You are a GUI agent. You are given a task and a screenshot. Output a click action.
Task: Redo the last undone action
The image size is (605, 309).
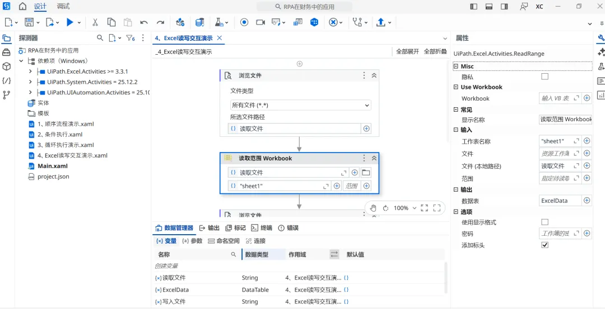161,22
